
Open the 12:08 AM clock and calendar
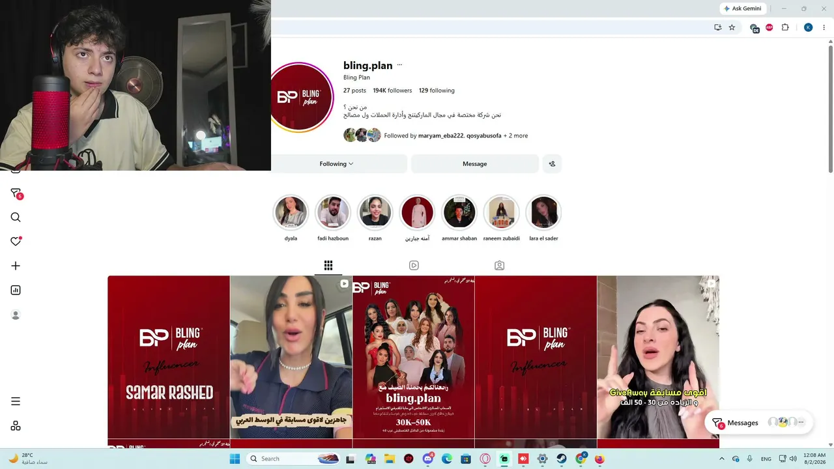click(x=814, y=459)
